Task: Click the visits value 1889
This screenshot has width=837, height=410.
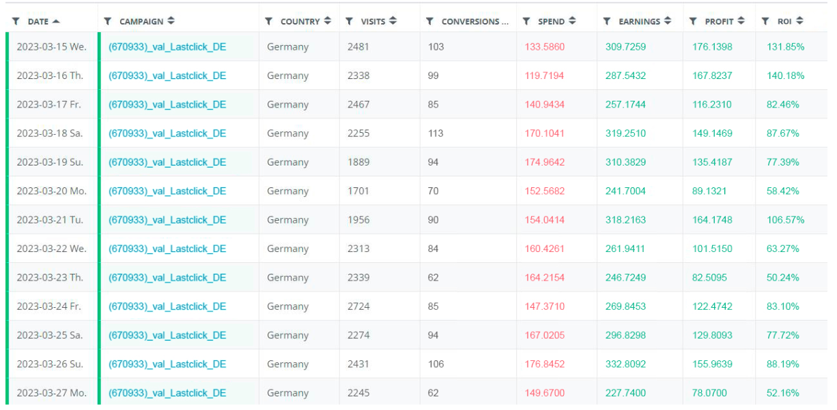Action: tap(358, 162)
